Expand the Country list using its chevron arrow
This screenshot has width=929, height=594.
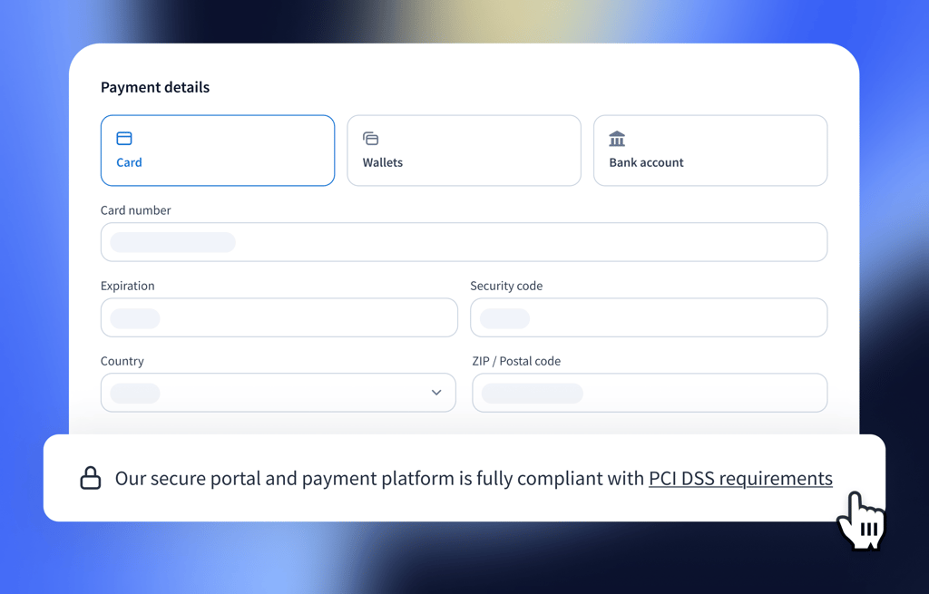(436, 393)
